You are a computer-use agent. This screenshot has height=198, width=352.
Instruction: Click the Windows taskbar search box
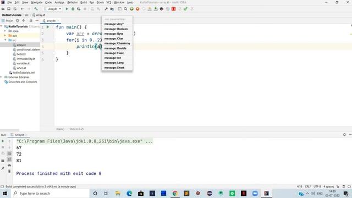coord(50,193)
